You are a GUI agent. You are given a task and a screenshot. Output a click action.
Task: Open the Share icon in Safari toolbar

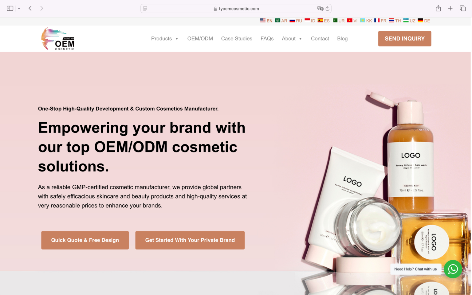438,8
